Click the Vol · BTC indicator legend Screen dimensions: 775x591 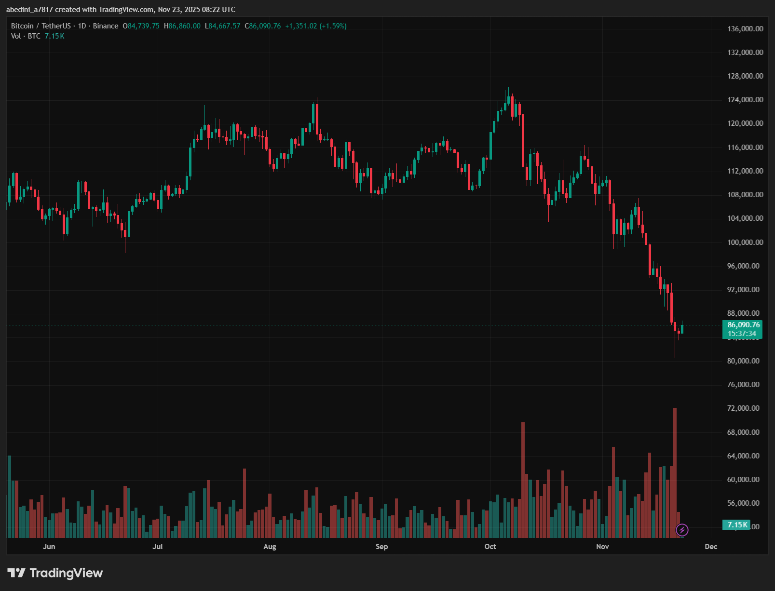26,36
